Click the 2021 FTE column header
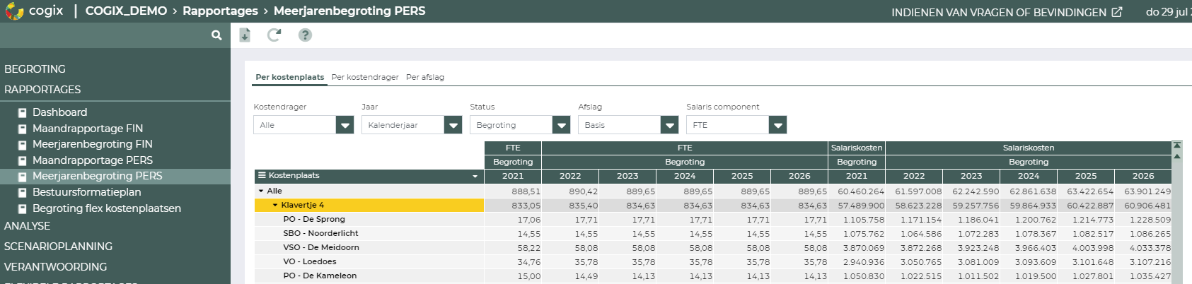Viewport: 1192px width, 284px height. 513,176
